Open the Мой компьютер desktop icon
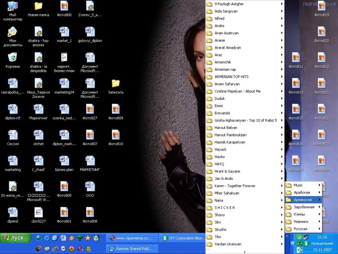Image resolution: width=338 pixels, height=254 pixels. pyautogui.click(x=13, y=7)
